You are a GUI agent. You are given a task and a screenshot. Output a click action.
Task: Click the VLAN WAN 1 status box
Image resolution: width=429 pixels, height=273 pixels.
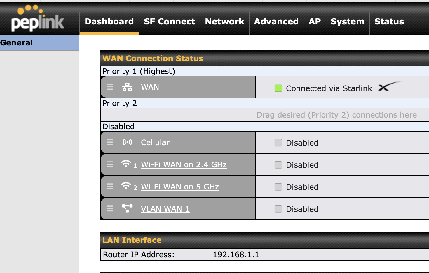point(278,209)
